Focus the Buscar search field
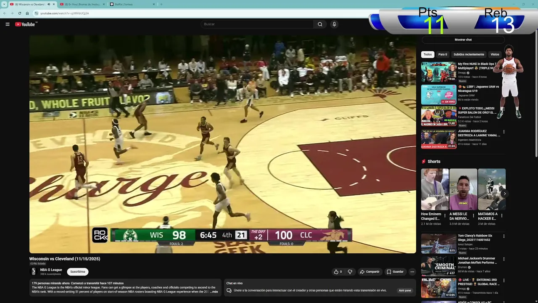This screenshot has height=303, width=538. pyautogui.click(x=257, y=24)
